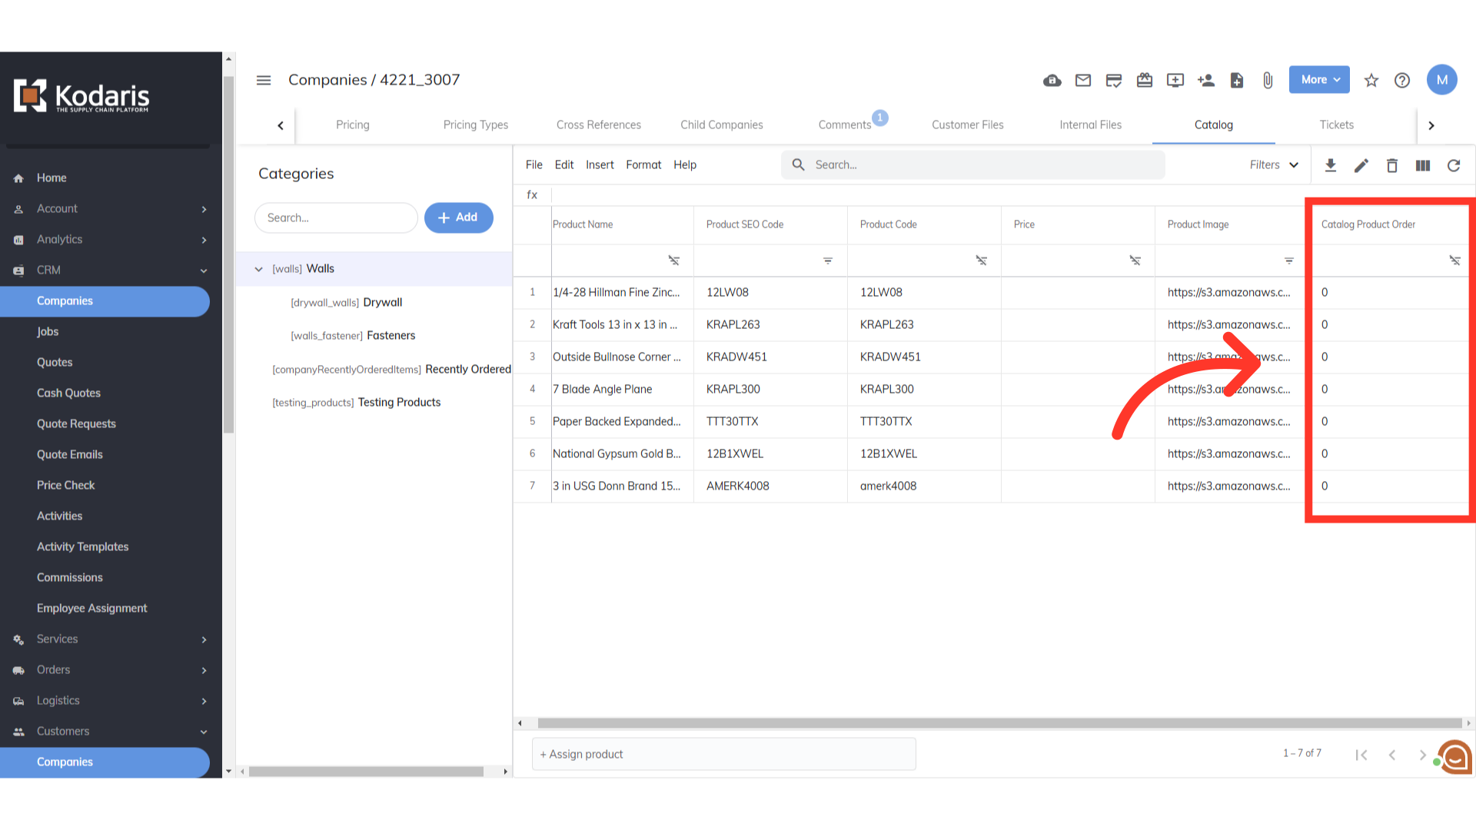
Task: Expand the Filters dropdown
Action: (1274, 165)
